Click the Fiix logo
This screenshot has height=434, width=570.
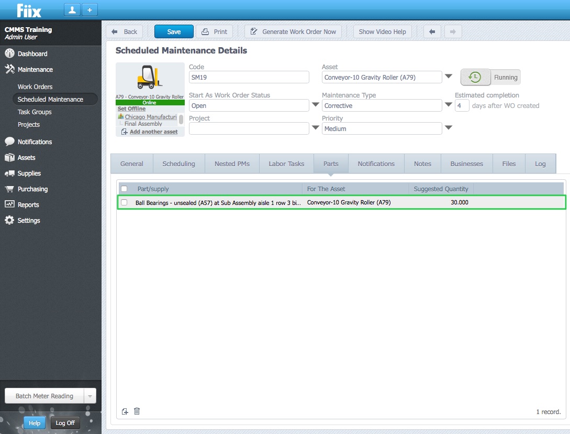pos(29,10)
